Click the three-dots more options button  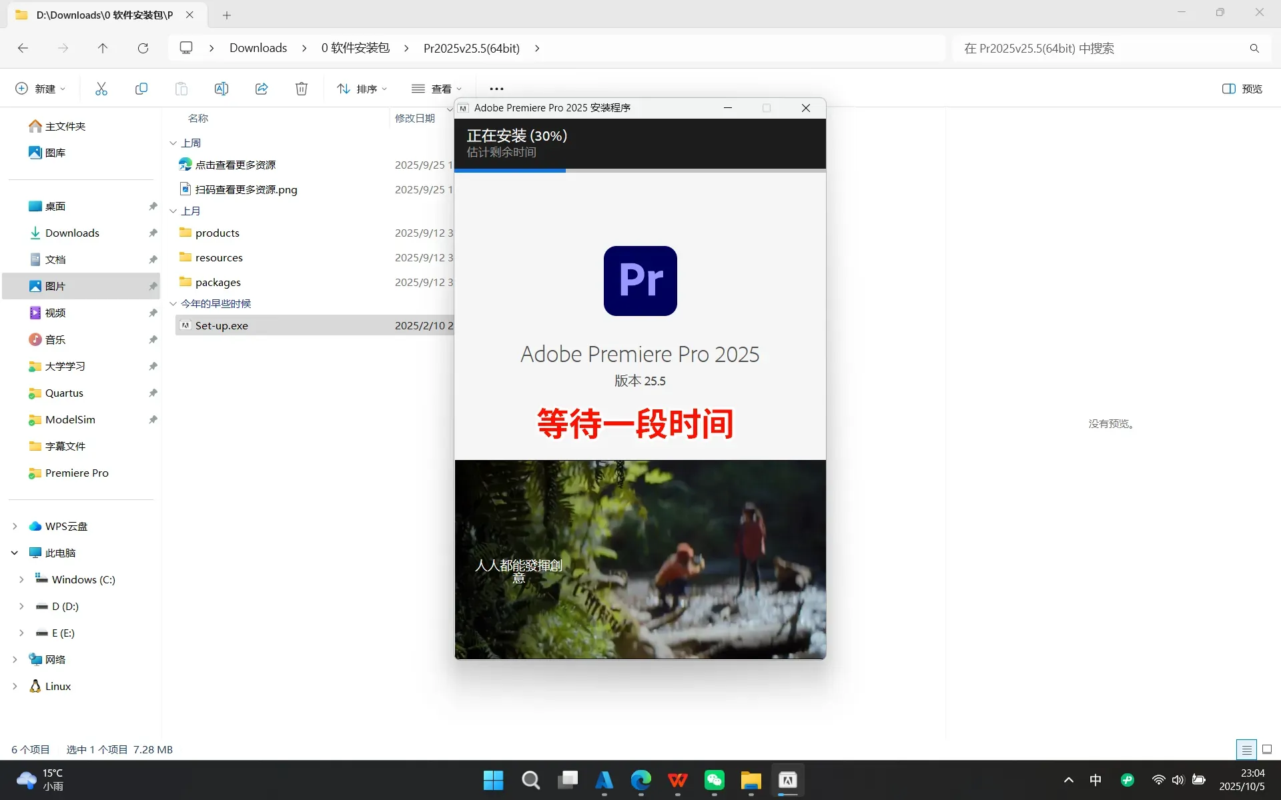pyautogui.click(x=496, y=89)
